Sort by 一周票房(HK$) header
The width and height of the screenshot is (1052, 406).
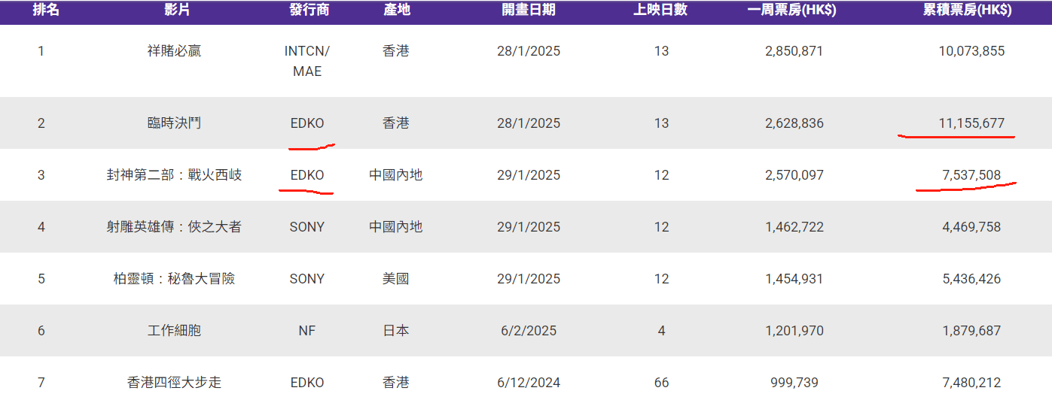click(791, 10)
